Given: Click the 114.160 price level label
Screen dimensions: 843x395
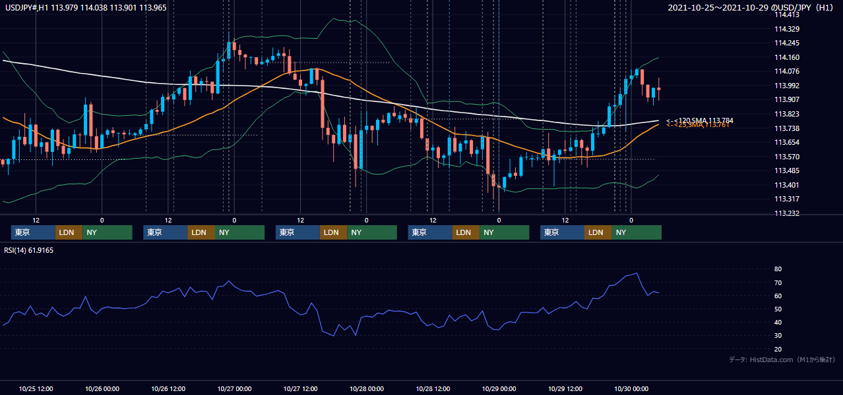Looking at the screenshot, I should [787, 57].
